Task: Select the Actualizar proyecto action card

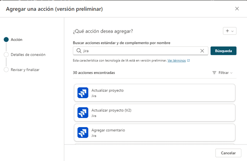Action: [155, 93]
